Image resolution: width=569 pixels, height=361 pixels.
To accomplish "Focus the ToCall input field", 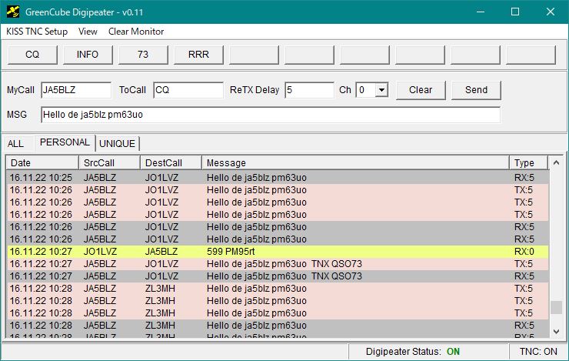I will (x=188, y=90).
